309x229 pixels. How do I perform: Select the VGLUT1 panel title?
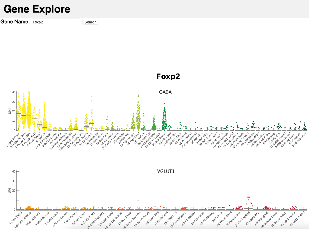[166, 171]
